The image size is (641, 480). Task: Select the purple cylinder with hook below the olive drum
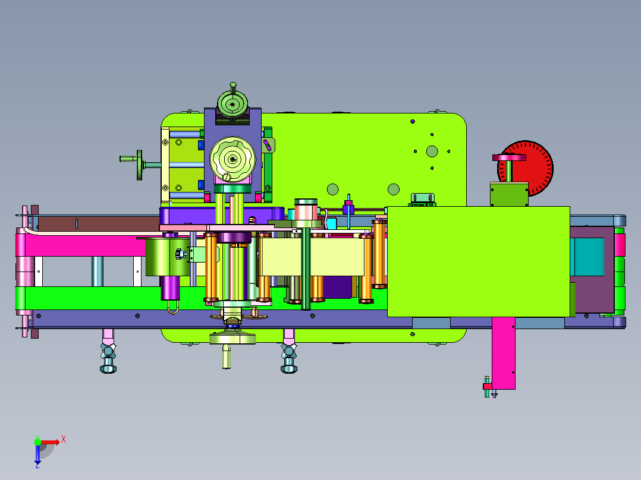[x=171, y=288]
